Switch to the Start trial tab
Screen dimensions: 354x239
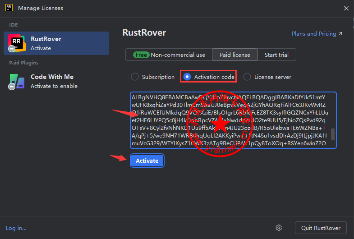[276, 55]
